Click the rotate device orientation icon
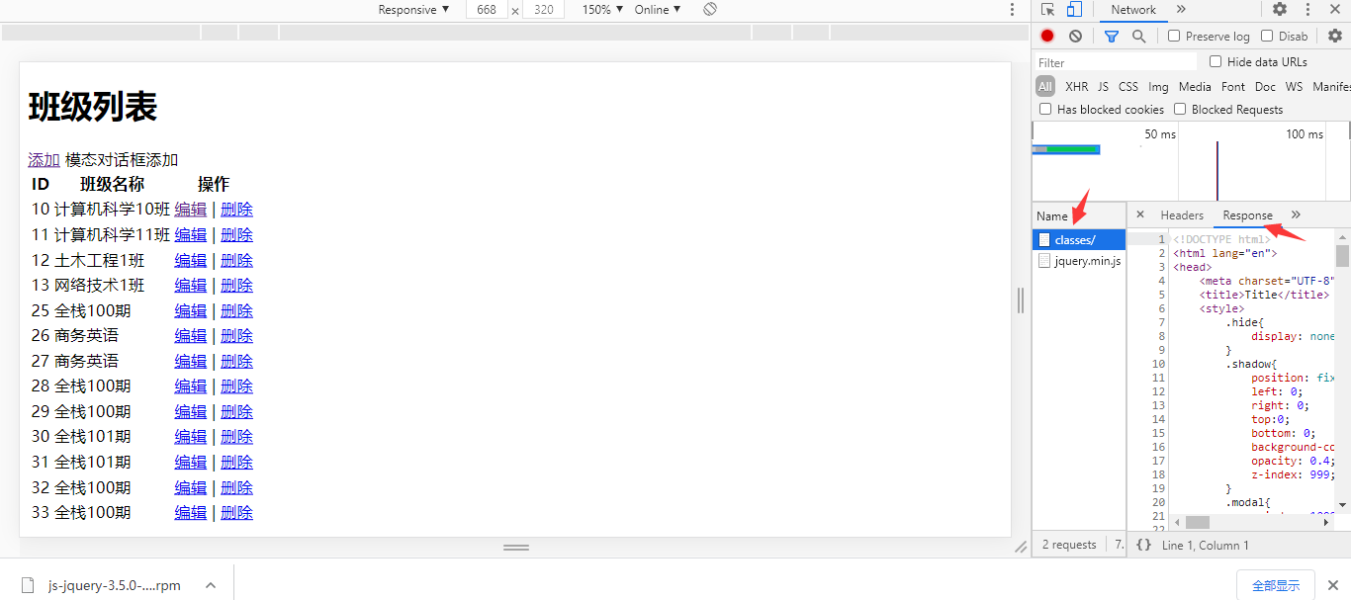 click(710, 10)
